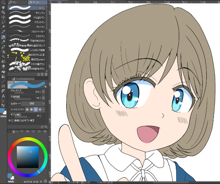Choose the ドットペン brush
This screenshot has height=184, width=220.
point(26,26)
